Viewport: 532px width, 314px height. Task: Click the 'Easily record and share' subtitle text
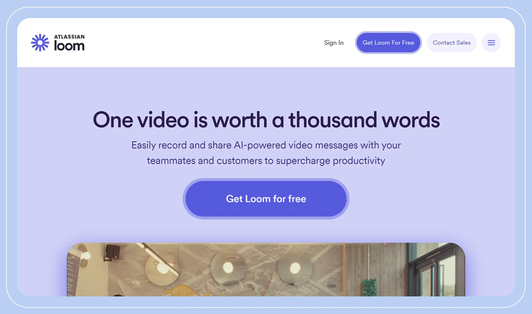[266, 153]
